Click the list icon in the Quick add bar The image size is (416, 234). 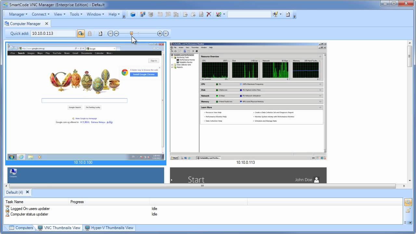pyautogui.click(x=100, y=33)
